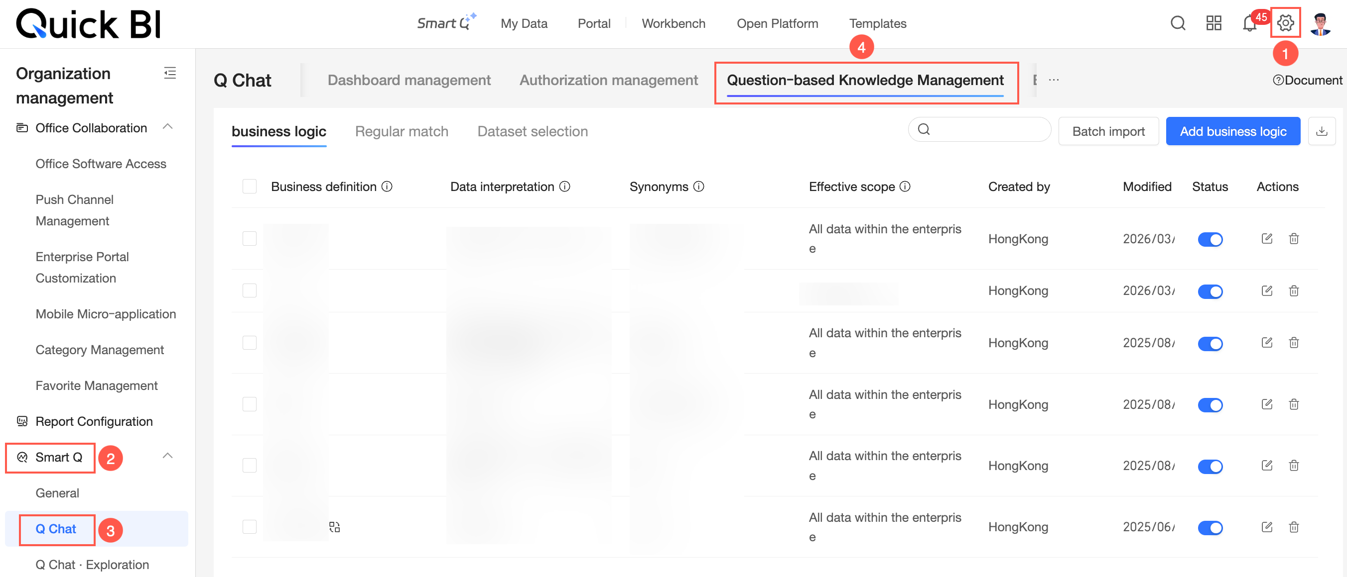The height and width of the screenshot is (577, 1347).
Task: Click the Quick BI logo
Action: [88, 24]
